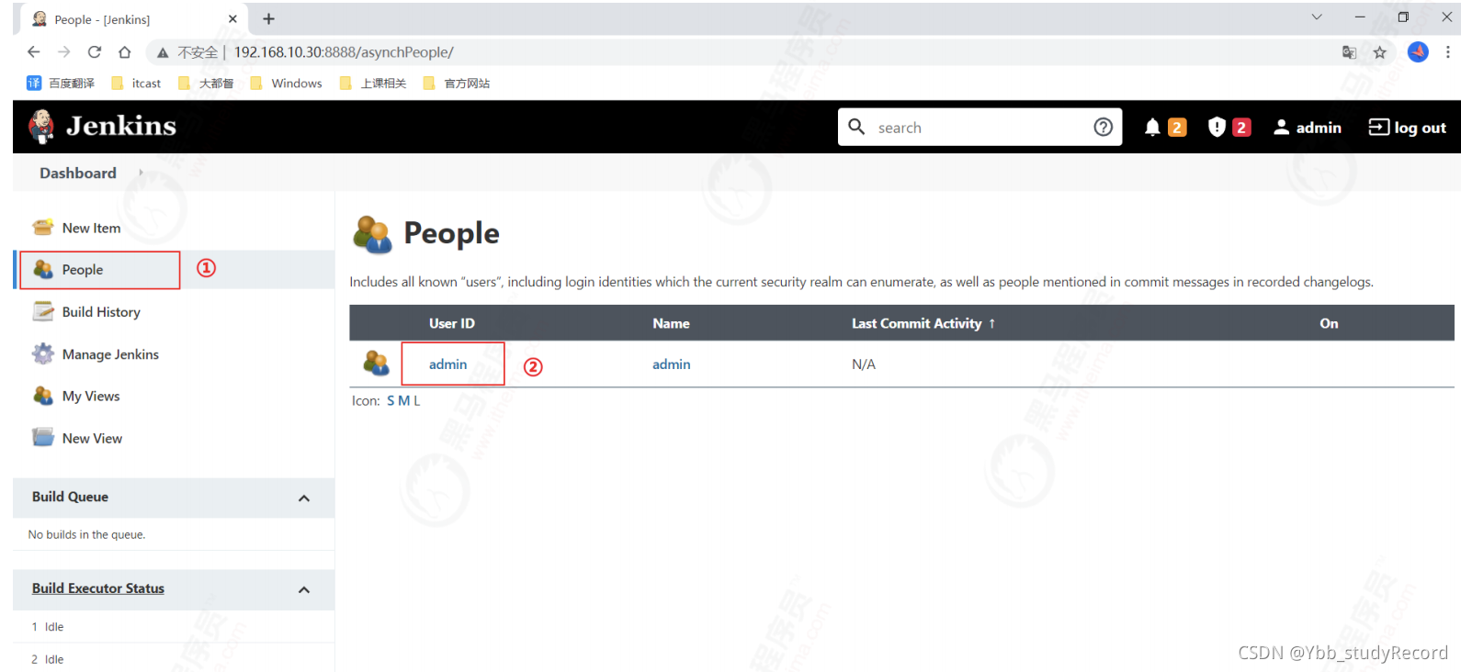Image resolution: width=1461 pixels, height=672 pixels.
Task: Open the 百度翻译 bookmark
Action: point(61,83)
